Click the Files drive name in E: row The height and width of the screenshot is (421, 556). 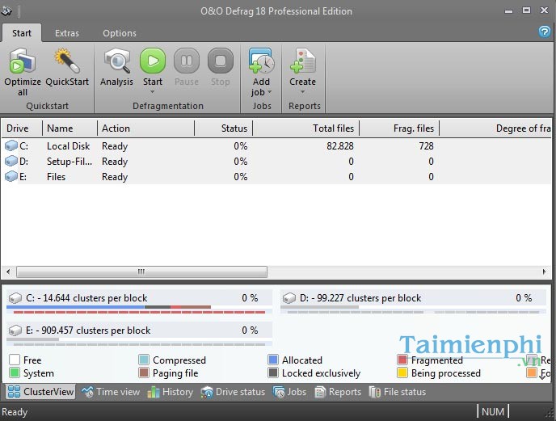[x=56, y=177]
